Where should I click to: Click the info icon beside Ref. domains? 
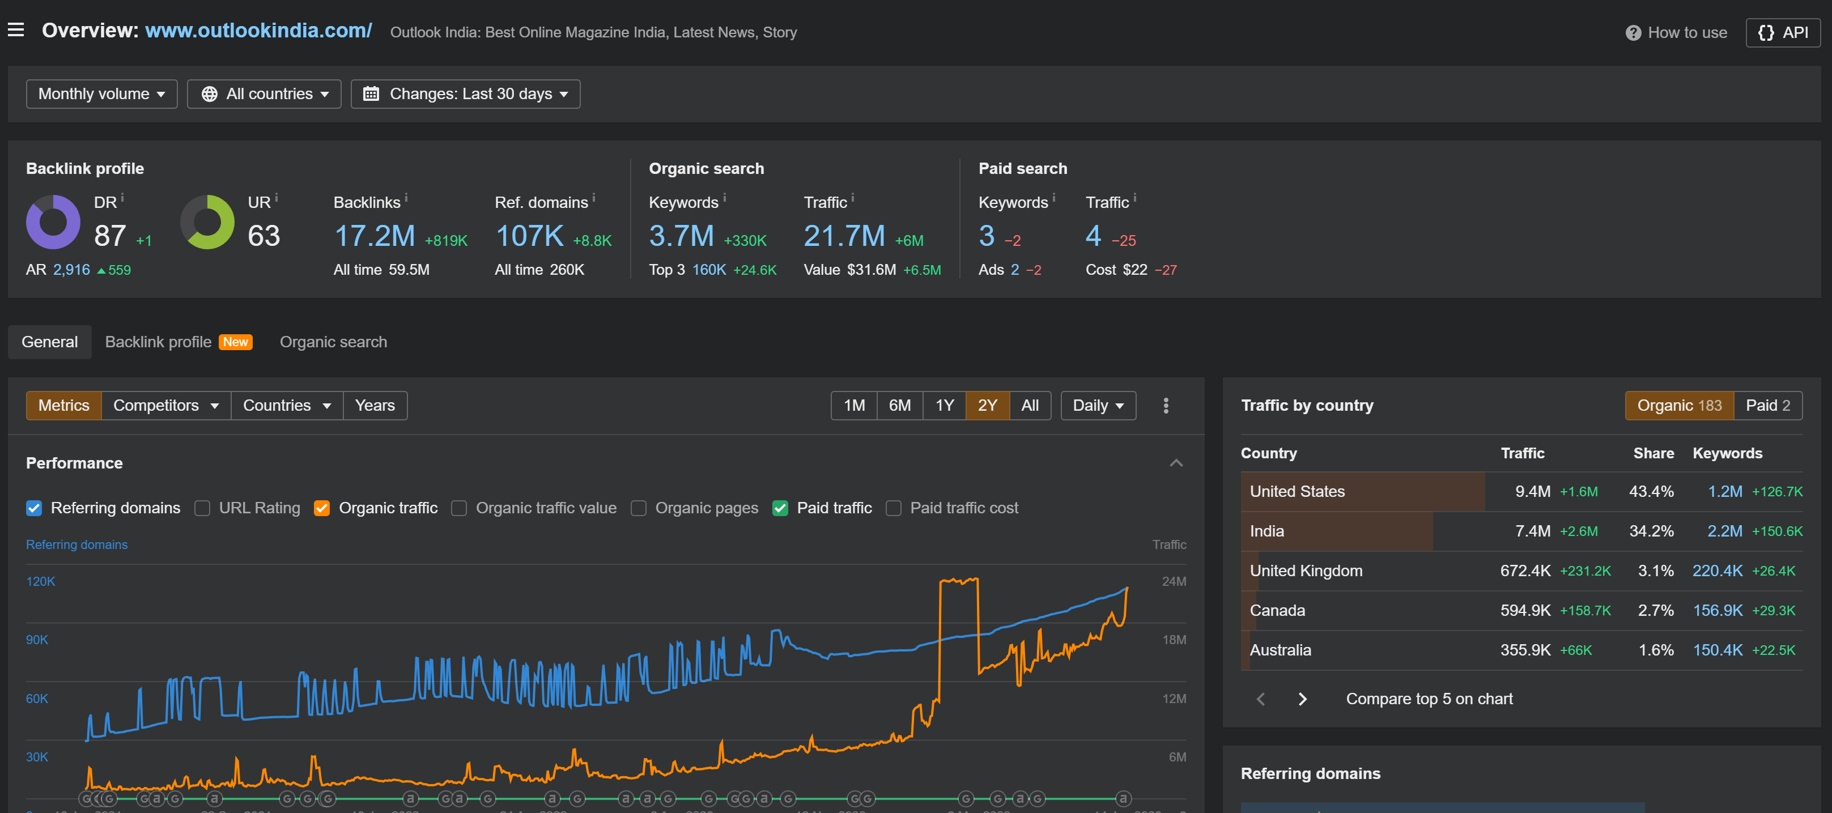594,198
